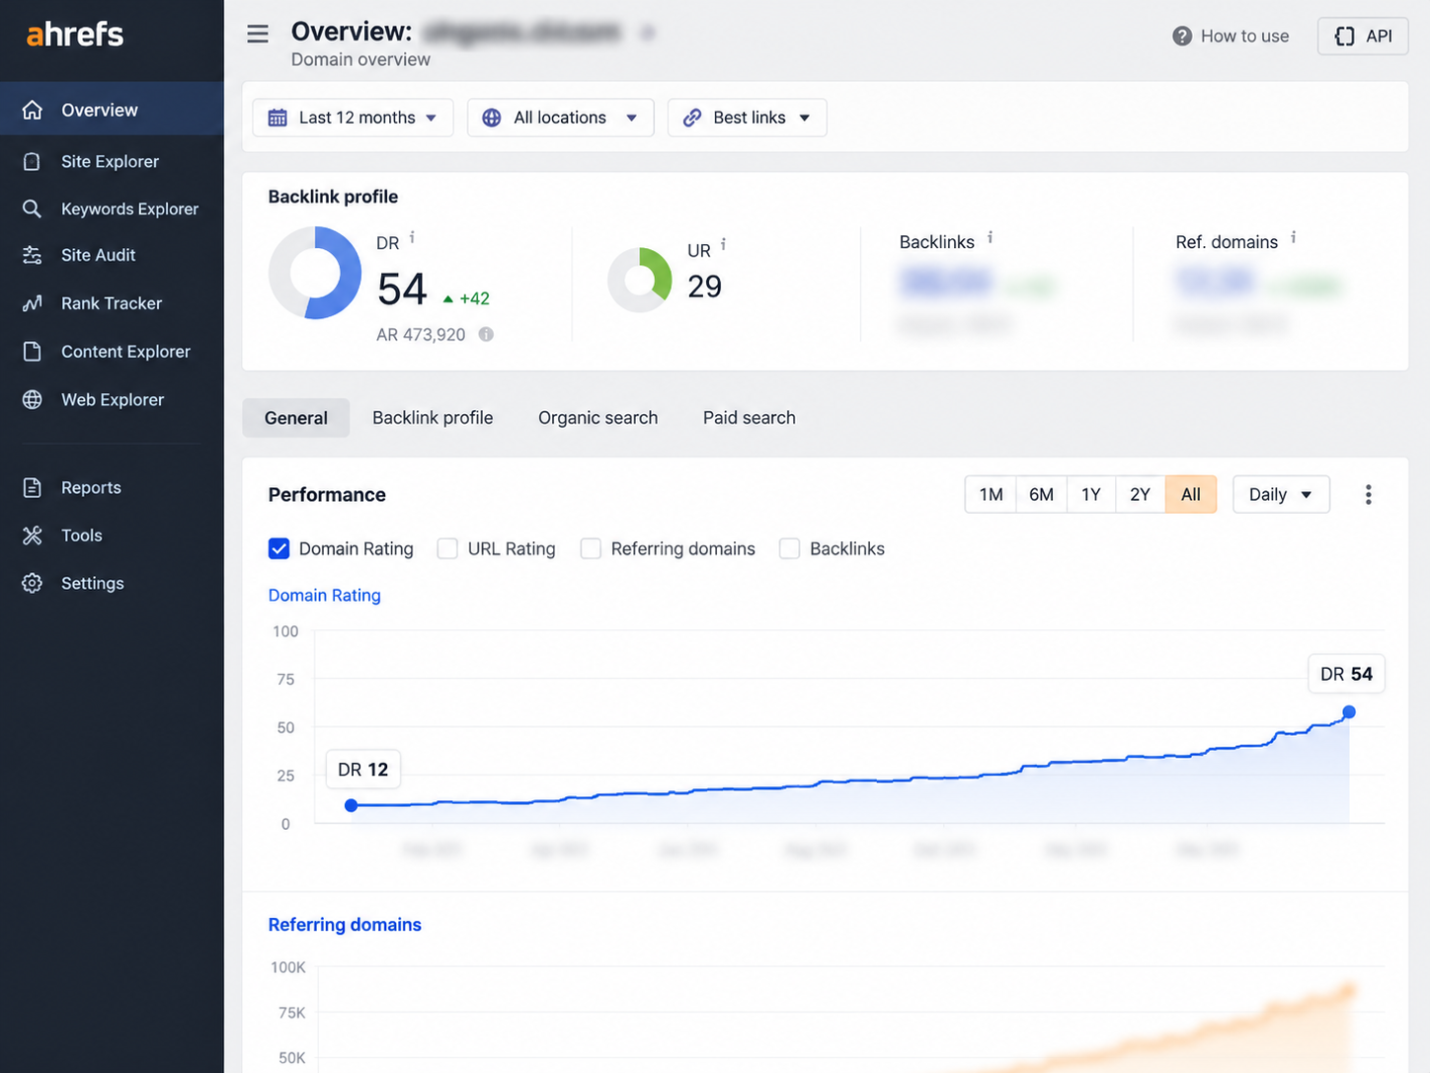Click the link icon in Best links filter

tap(692, 118)
